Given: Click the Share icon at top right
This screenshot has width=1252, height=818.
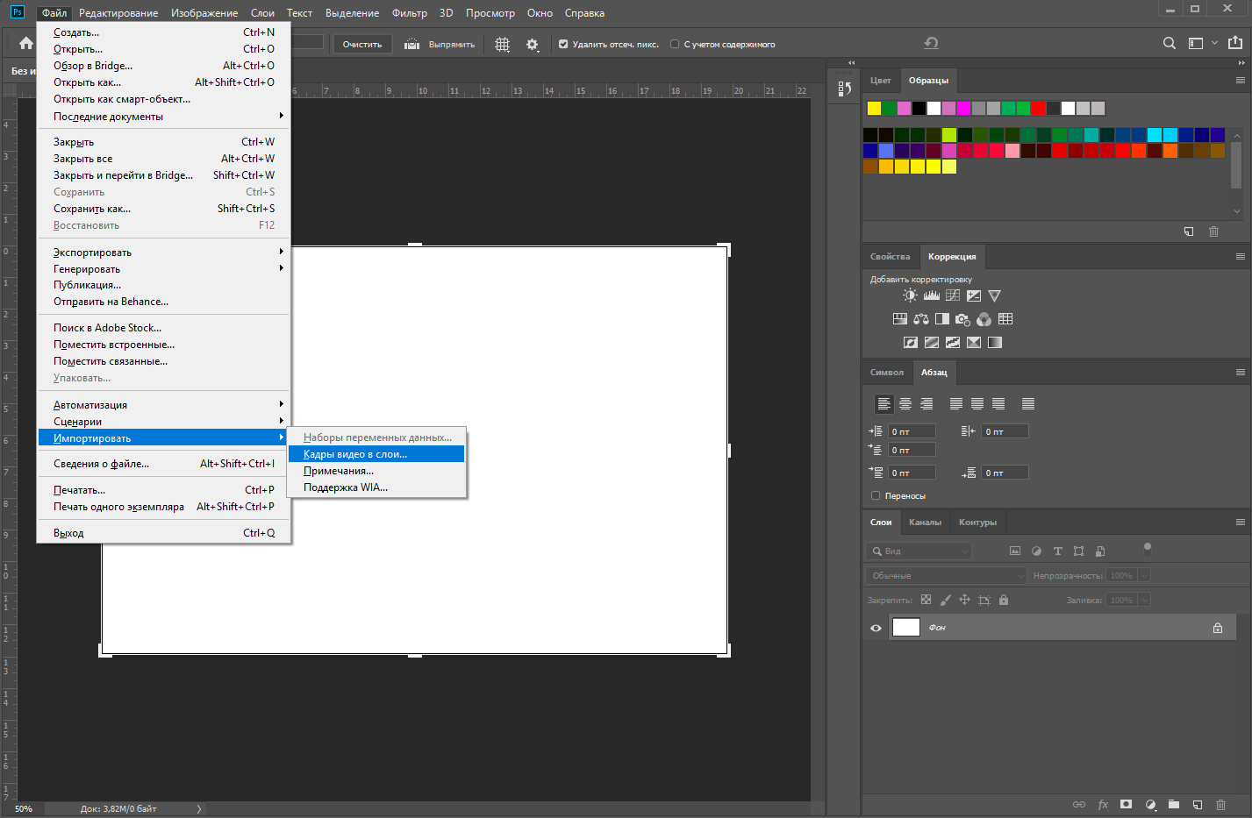Looking at the screenshot, I should click(x=1235, y=43).
